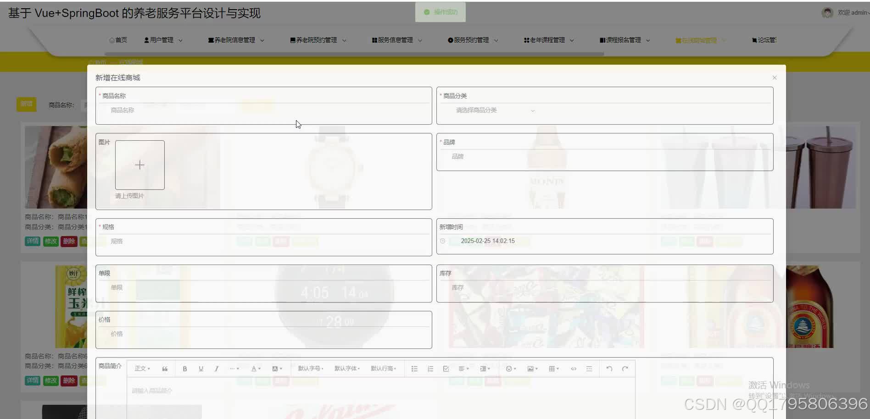The image size is (870, 419).
Task: Insert a numbered list
Action: pos(430,369)
